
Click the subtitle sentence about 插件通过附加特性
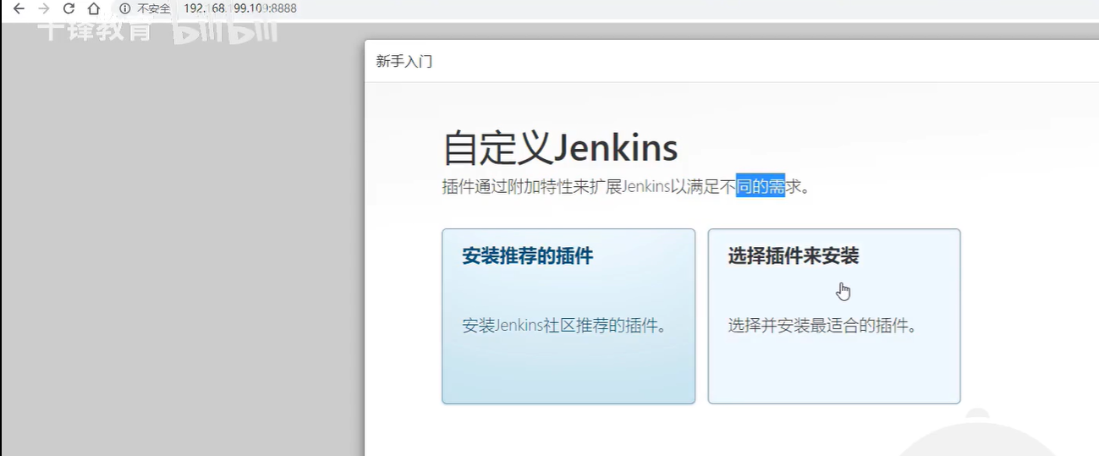(x=626, y=187)
